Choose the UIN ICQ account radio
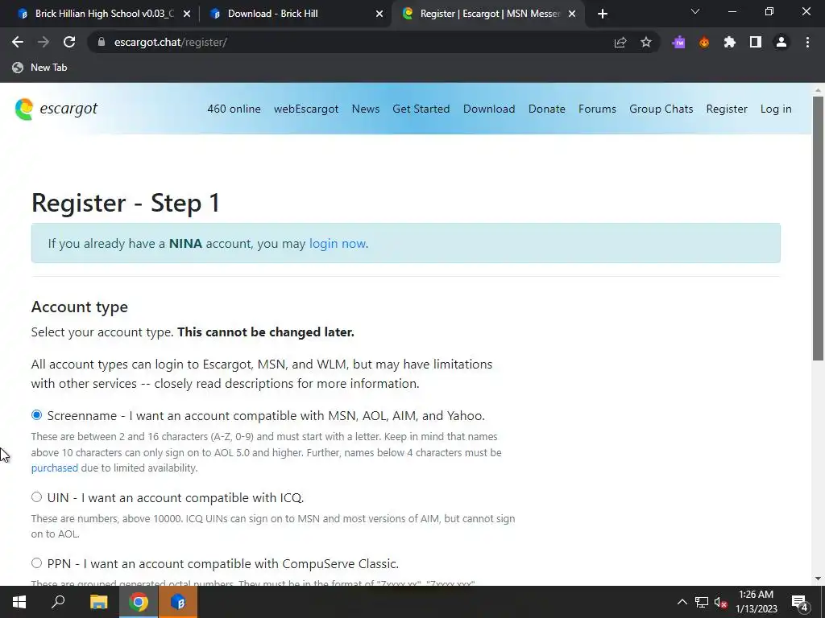Screen dimensions: 825x618 tap(36, 497)
